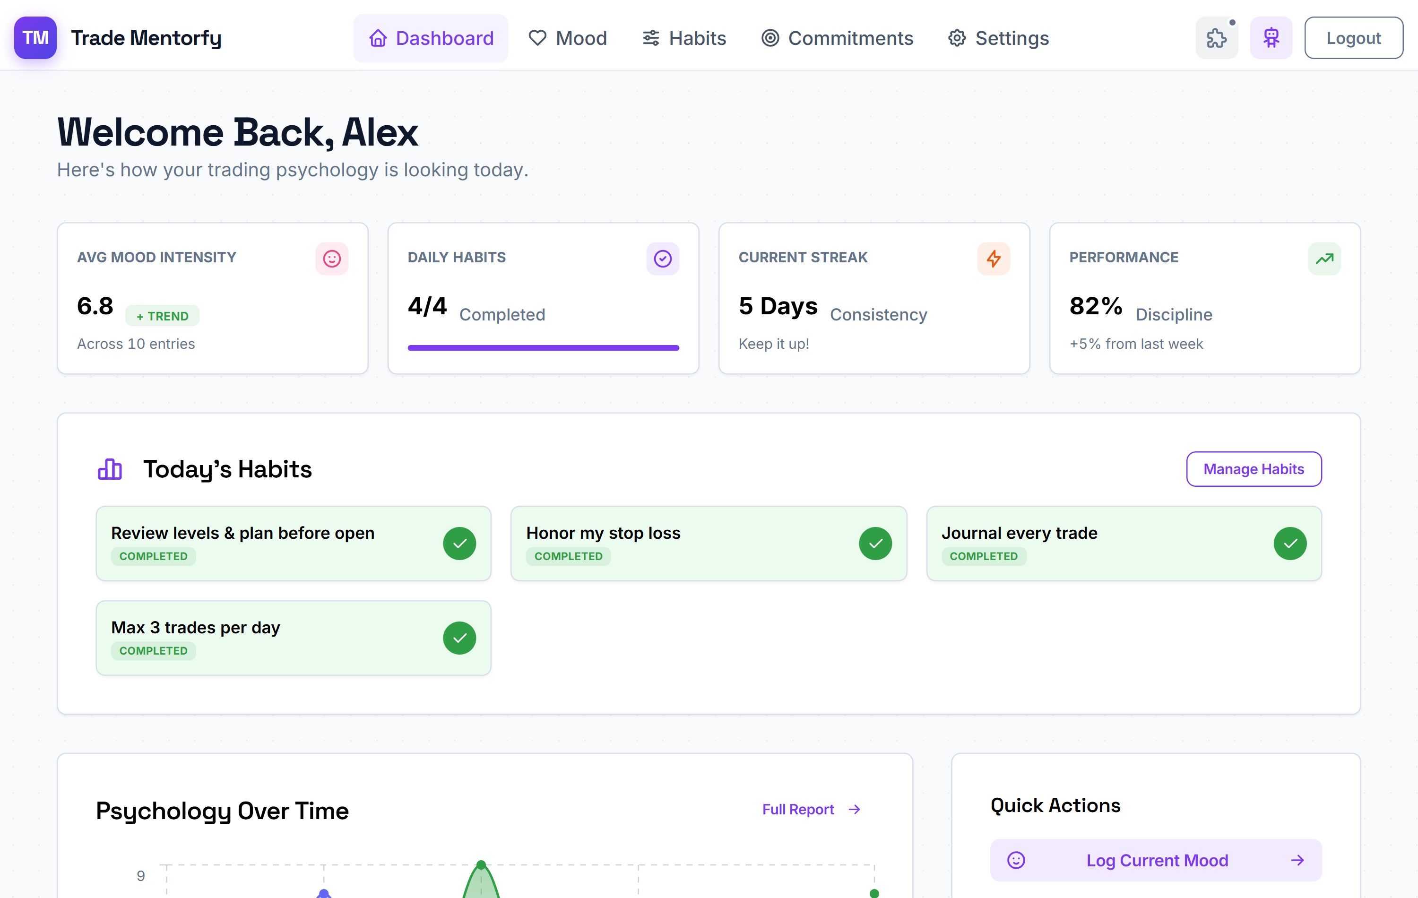This screenshot has height=898, width=1418.
Task: Click "Across 10 entries" text
Action: [136, 344]
